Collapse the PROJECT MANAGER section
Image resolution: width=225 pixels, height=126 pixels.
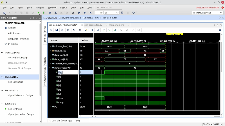tap(2, 23)
